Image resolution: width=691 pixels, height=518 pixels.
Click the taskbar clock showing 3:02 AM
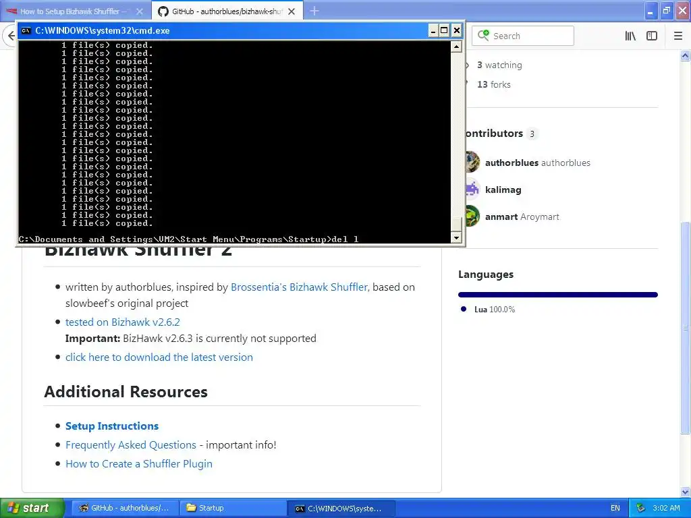(666, 508)
